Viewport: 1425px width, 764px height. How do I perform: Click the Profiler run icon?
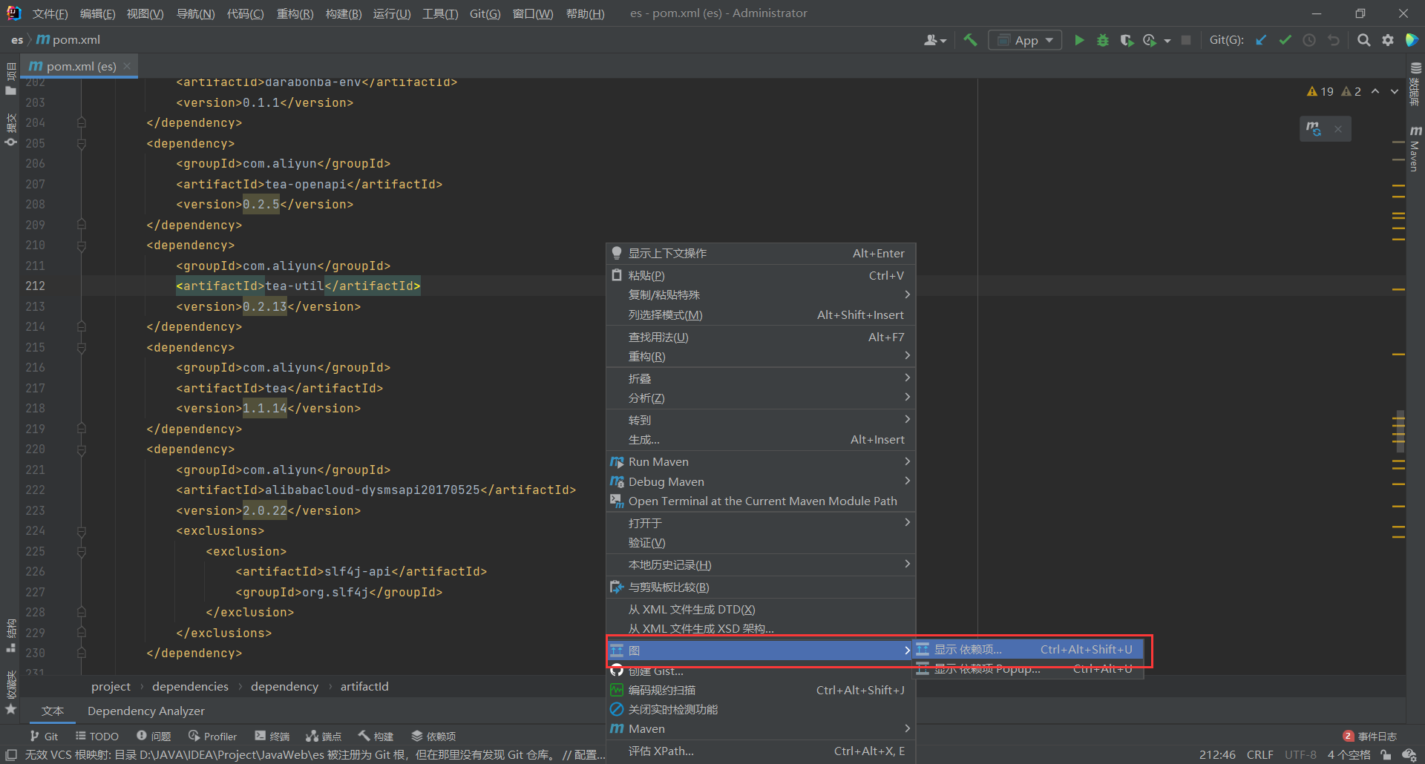point(1150,40)
